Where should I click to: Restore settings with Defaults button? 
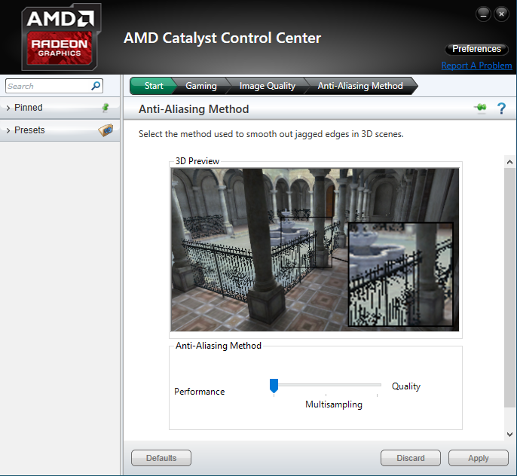161,458
